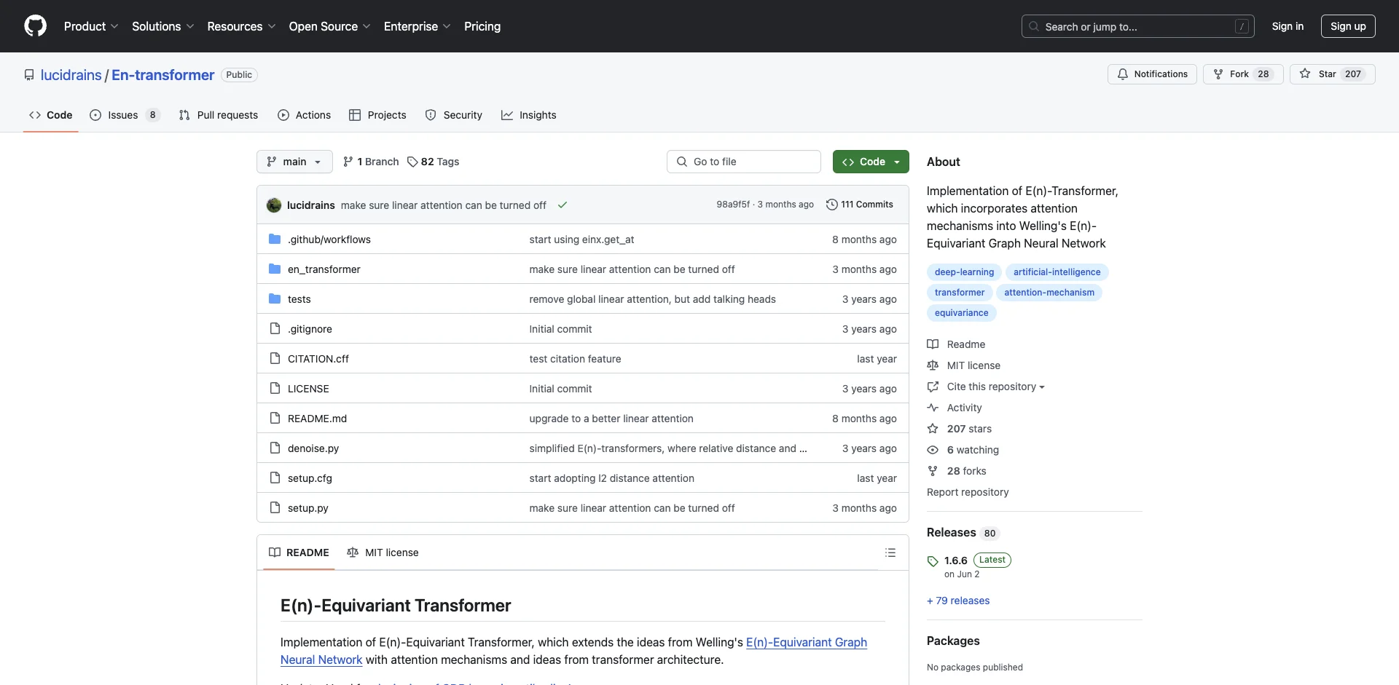The image size is (1399, 685).
Task: Open the 1 Branch link
Action: [x=371, y=162]
